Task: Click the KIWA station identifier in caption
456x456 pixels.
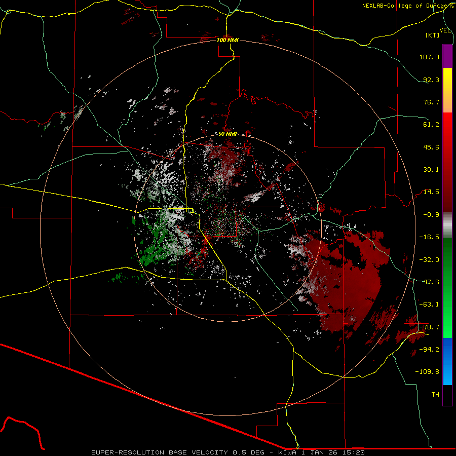Action: coord(288,452)
